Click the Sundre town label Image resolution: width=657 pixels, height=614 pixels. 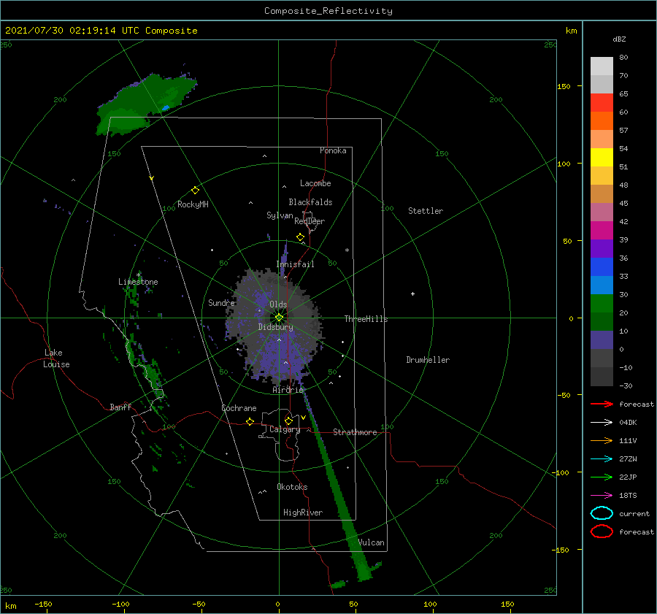[x=221, y=302]
